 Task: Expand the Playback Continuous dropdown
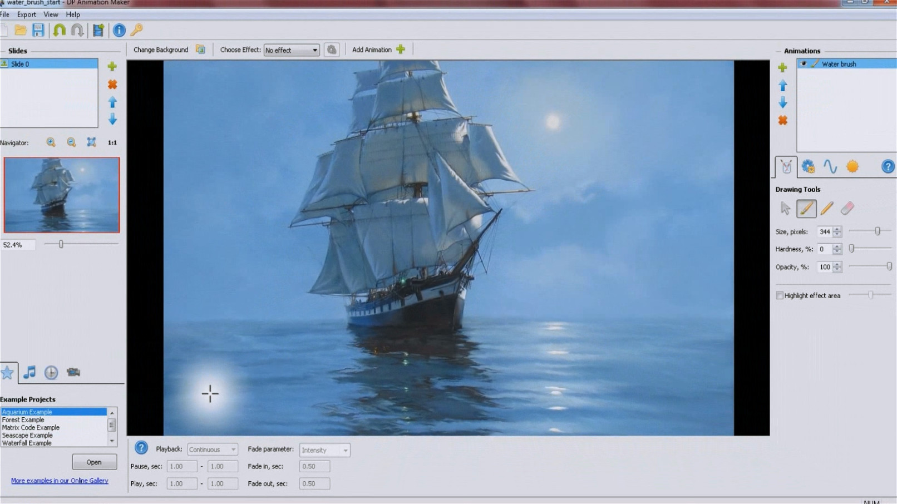212,449
